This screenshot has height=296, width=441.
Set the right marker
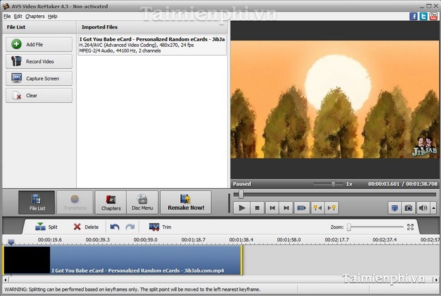pos(331,208)
